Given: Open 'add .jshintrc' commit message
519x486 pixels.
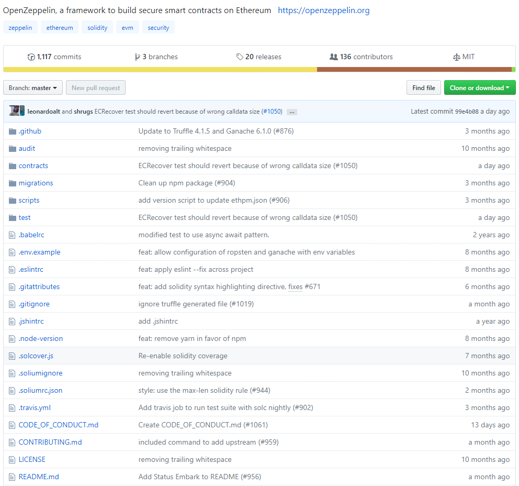Looking at the screenshot, I should point(158,322).
